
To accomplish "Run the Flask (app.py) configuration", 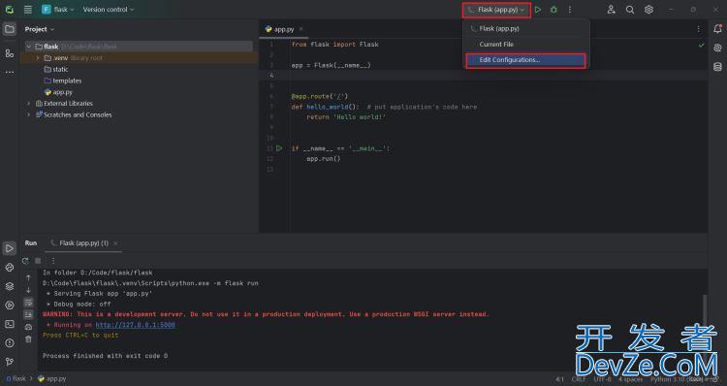I will pyautogui.click(x=538, y=10).
